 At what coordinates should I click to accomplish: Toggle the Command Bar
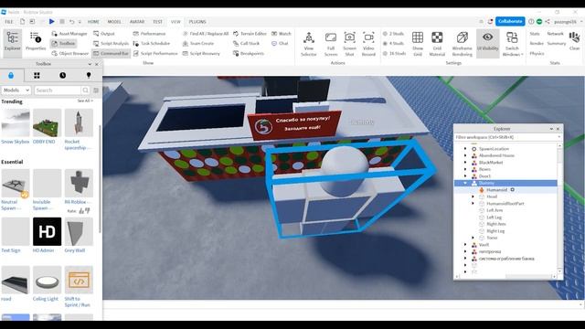[111, 53]
